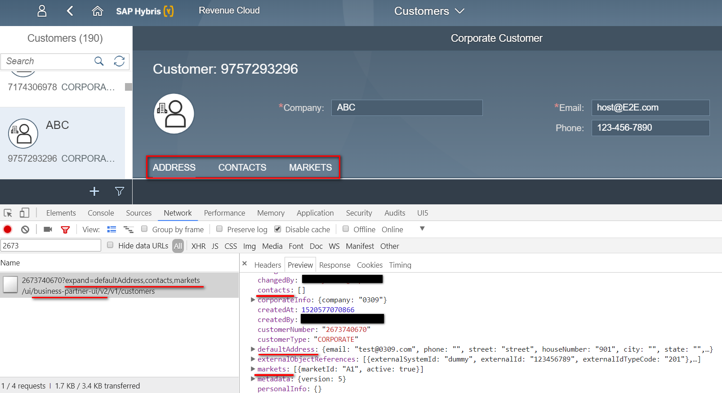Click the request file icon for 2673740670
This screenshot has height=393, width=722.
(10, 285)
